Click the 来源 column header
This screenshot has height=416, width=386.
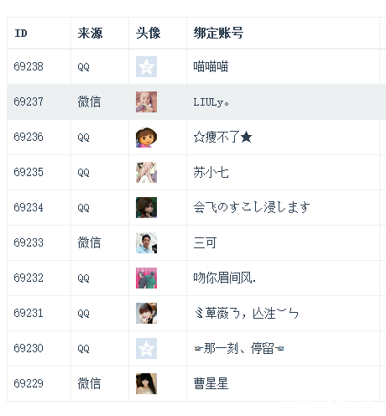[x=90, y=33]
